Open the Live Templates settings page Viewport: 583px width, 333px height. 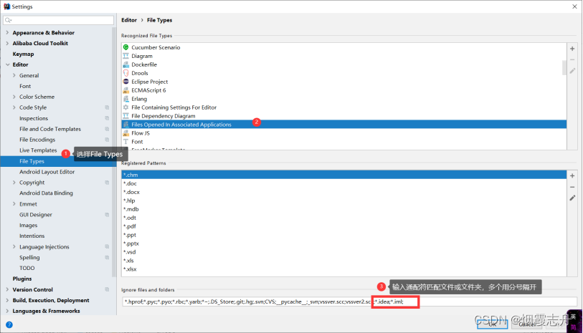click(38, 150)
